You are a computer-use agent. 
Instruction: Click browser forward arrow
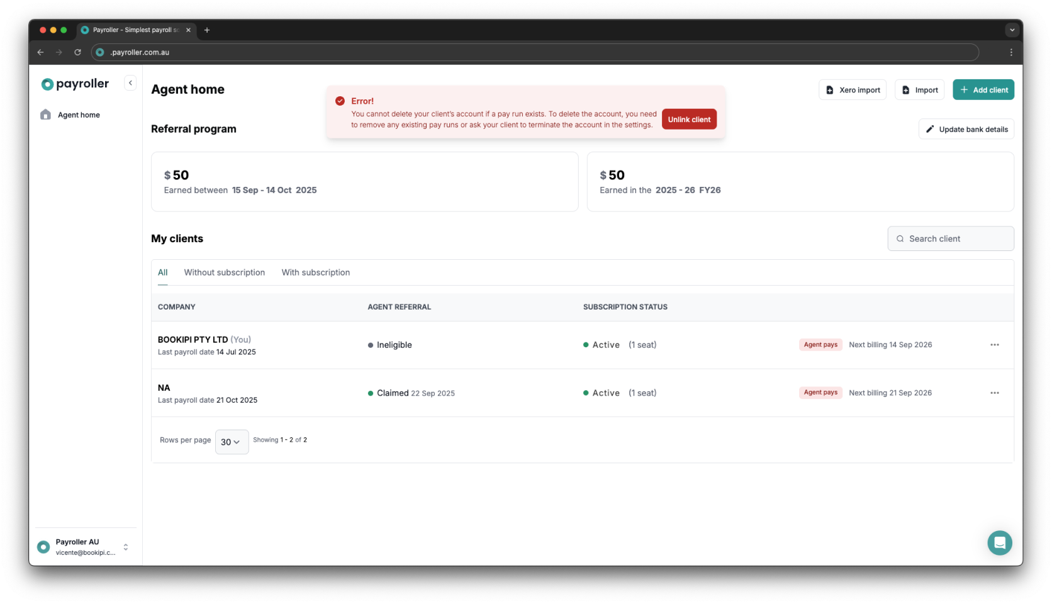click(59, 52)
